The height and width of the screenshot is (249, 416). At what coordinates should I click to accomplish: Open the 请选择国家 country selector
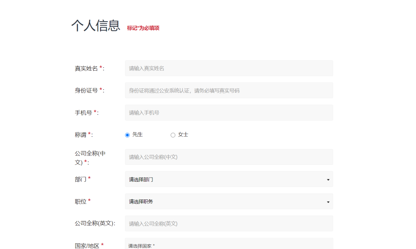(229, 244)
